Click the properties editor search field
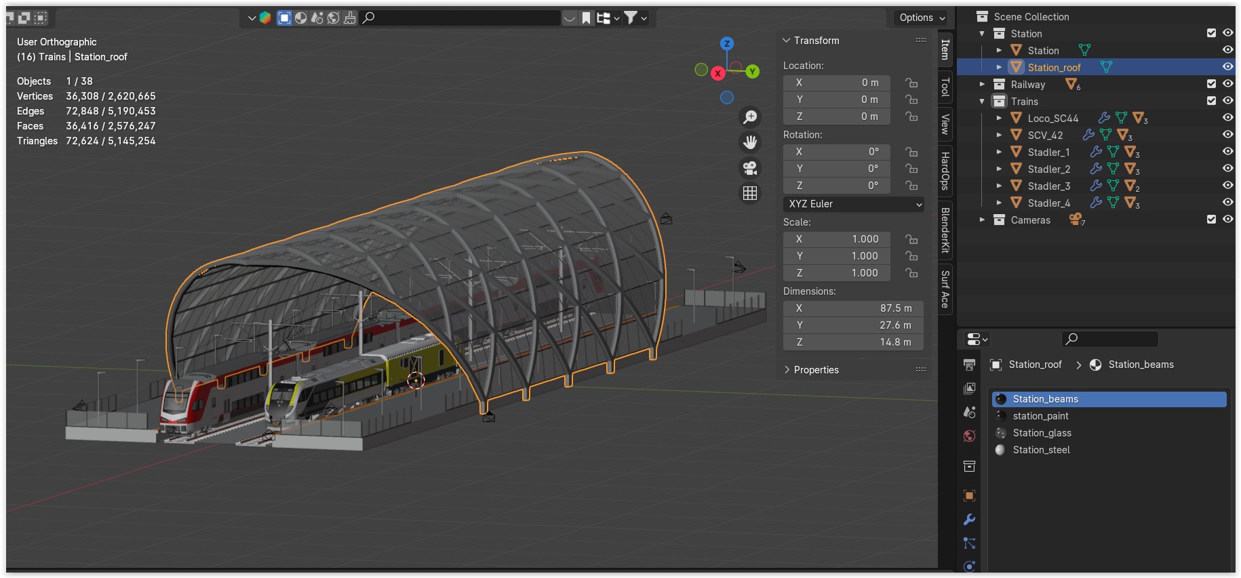1241x578 pixels. pyautogui.click(x=1109, y=339)
